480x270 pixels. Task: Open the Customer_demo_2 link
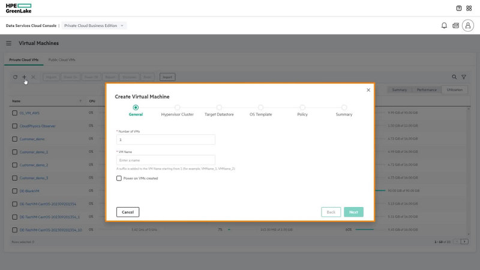(34, 165)
